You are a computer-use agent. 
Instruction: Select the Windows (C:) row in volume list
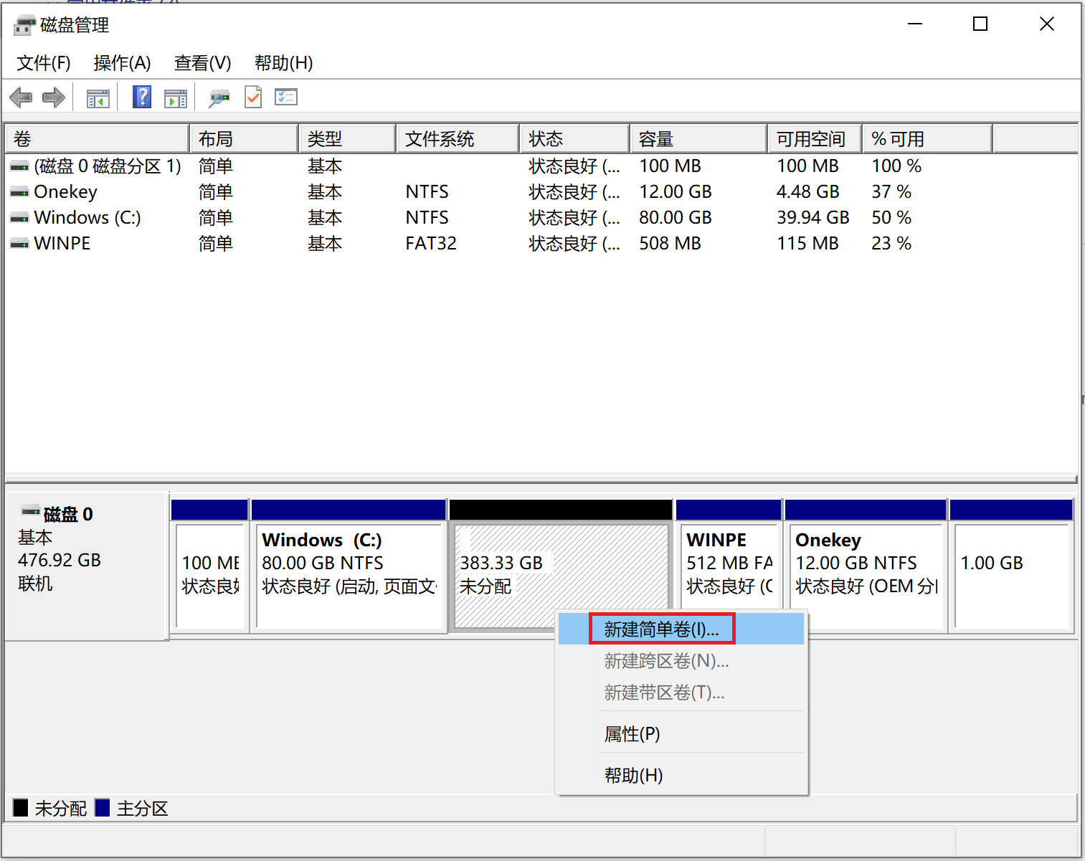click(87, 218)
